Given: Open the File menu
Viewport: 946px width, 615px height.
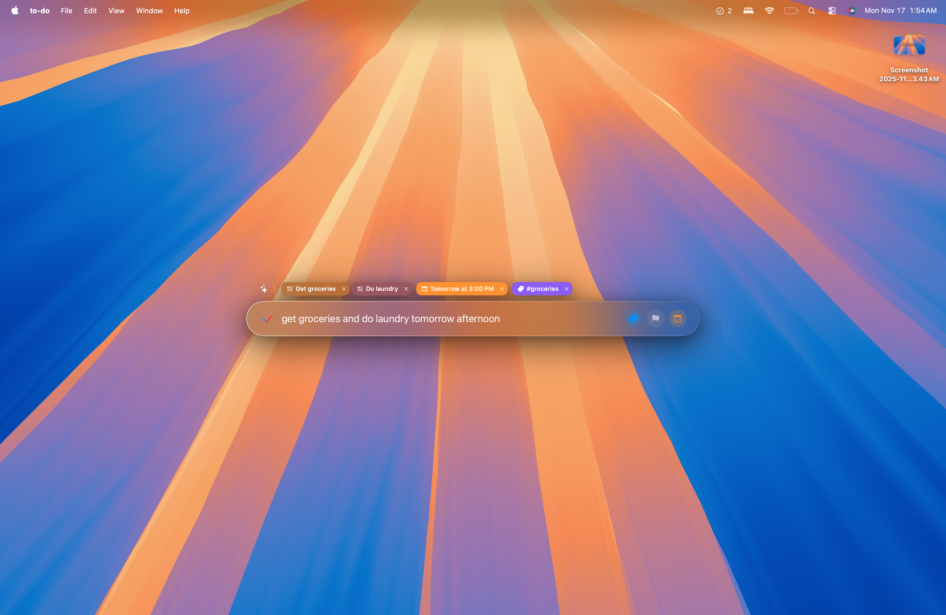Looking at the screenshot, I should coord(66,11).
